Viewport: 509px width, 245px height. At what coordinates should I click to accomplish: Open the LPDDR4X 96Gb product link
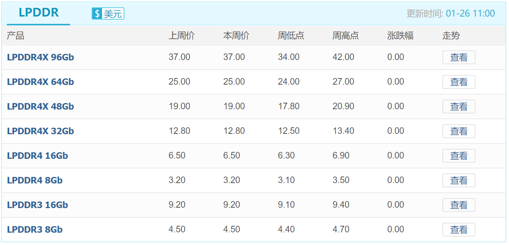tap(40, 57)
